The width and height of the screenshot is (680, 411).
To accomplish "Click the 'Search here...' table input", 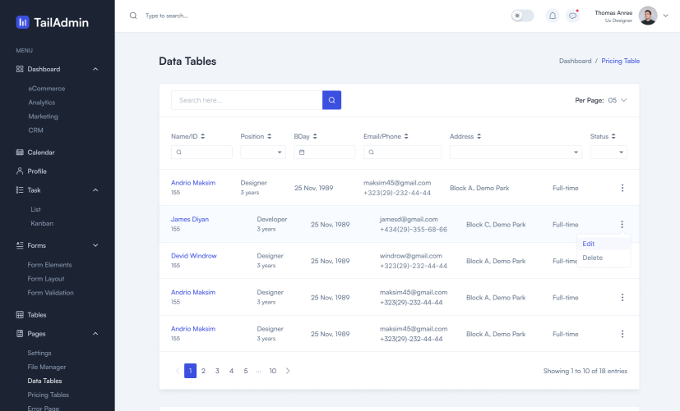I will [247, 100].
